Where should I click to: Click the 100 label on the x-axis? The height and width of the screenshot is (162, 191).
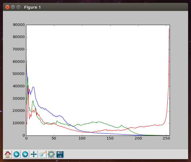point(82,139)
